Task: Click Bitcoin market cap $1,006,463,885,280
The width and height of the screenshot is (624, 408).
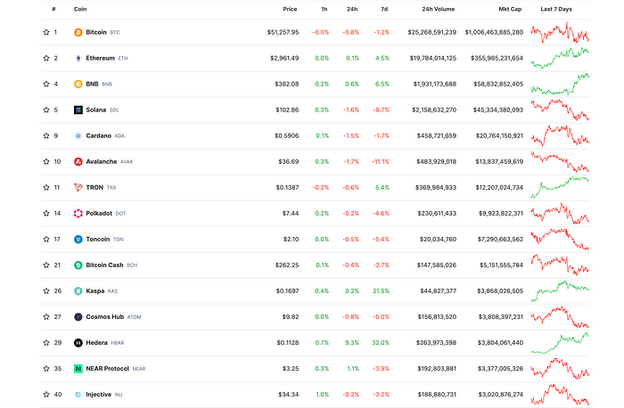Action: point(494,32)
